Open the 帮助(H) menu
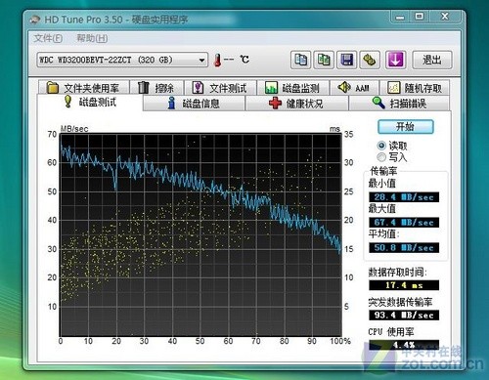This screenshot has height=380, width=489. pos(92,38)
